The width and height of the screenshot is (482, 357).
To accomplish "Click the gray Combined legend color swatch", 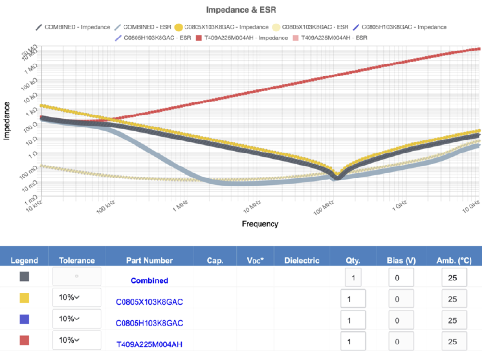I will point(24,277).
